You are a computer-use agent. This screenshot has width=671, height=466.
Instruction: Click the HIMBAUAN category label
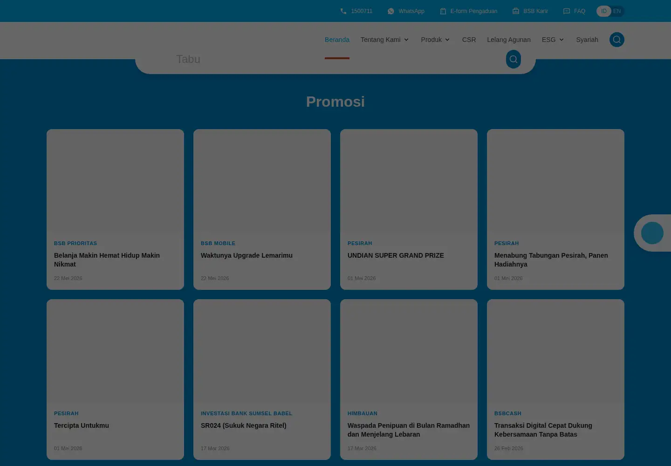[363, 413]
